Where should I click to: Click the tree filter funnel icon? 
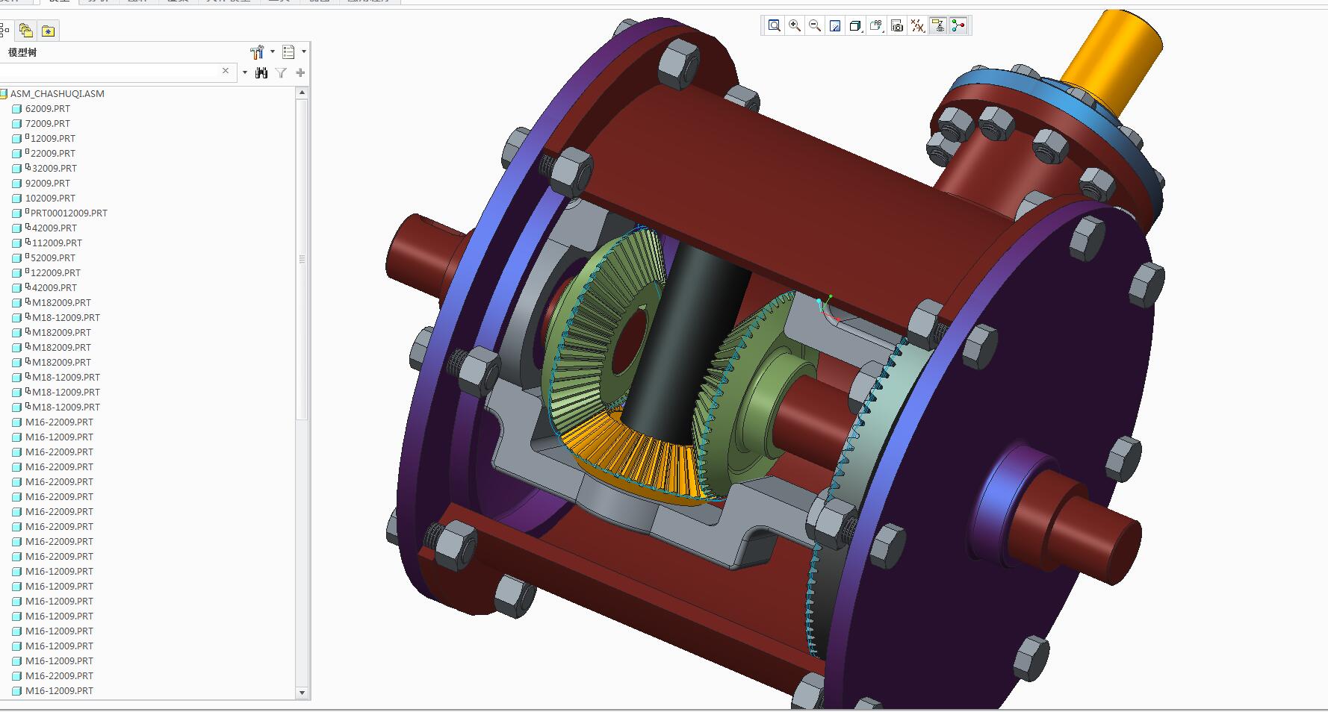click(281, 72)
